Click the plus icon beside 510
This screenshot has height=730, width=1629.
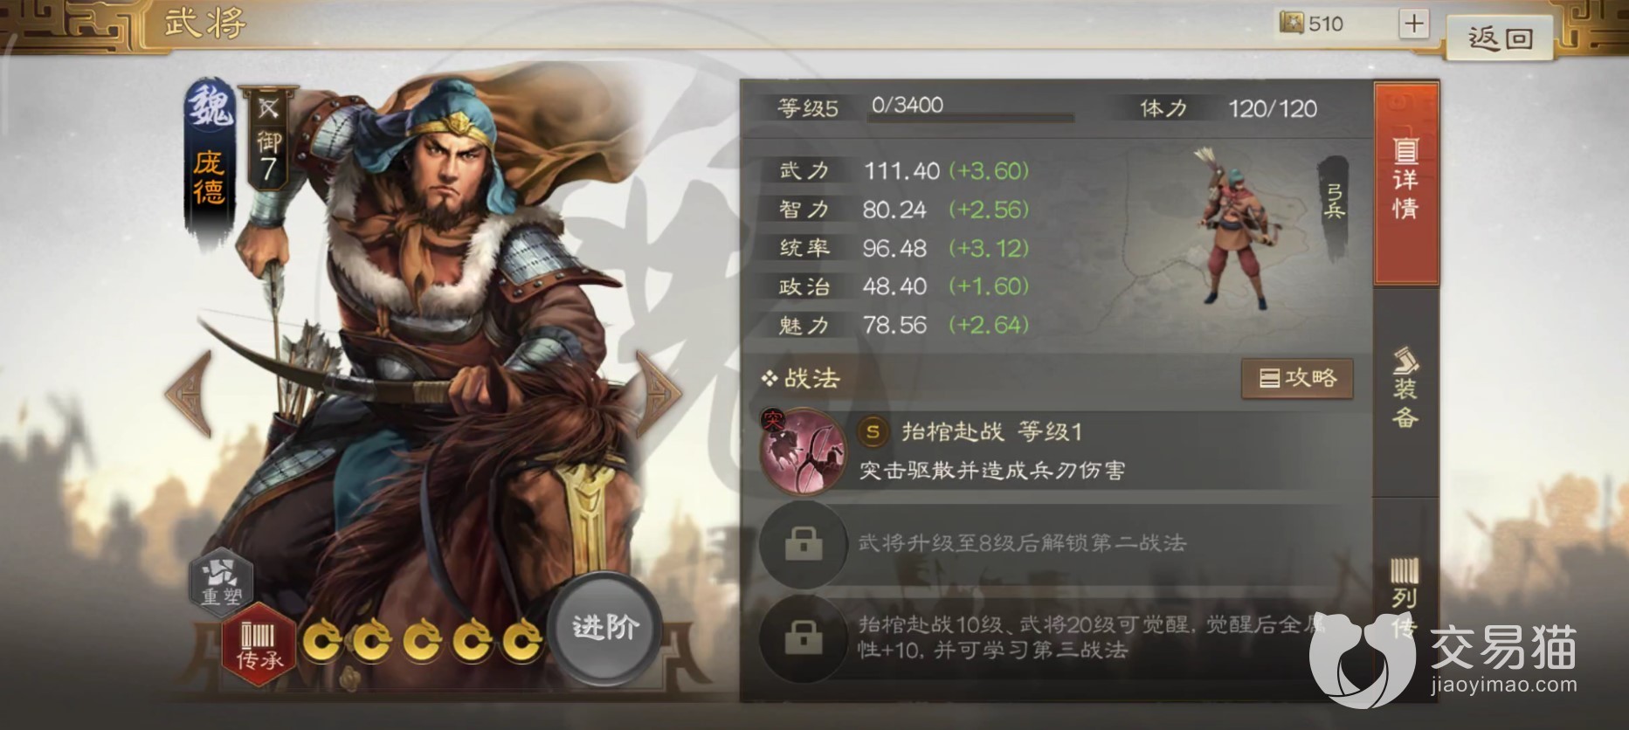[1413, 24]
